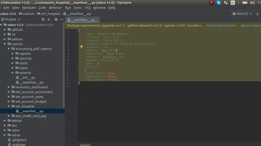Click the Python file icon of __init__.py
The image size is (261, 146).
tap(17, 77)
